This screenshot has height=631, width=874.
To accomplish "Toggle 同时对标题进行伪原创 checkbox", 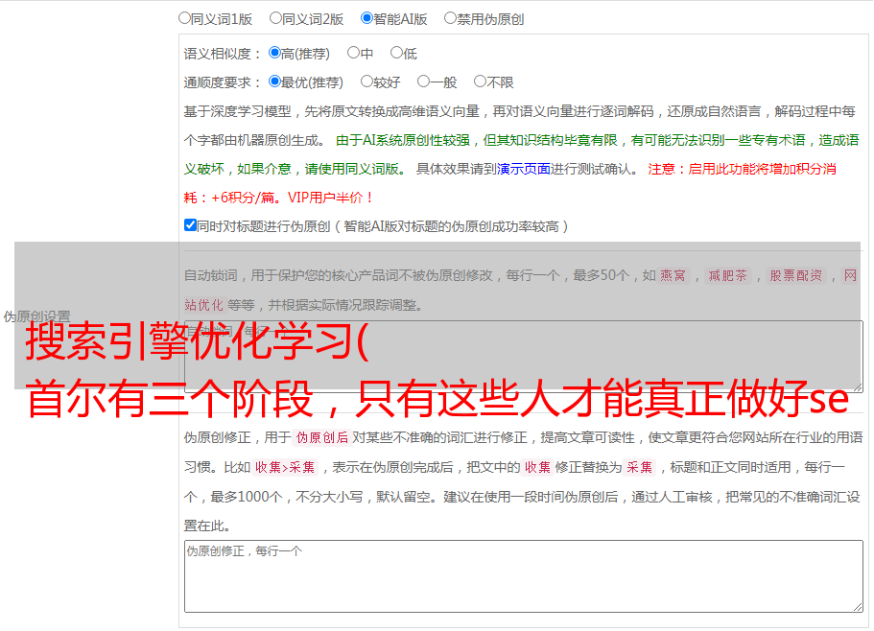I will pos(190,225).
